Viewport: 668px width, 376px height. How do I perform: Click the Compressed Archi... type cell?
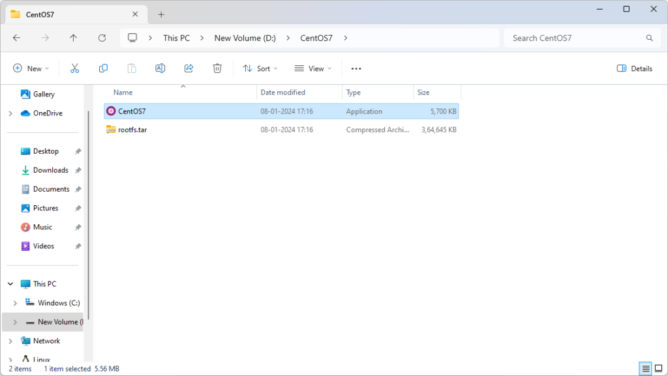pyautogui.click(x=378, y=130)
